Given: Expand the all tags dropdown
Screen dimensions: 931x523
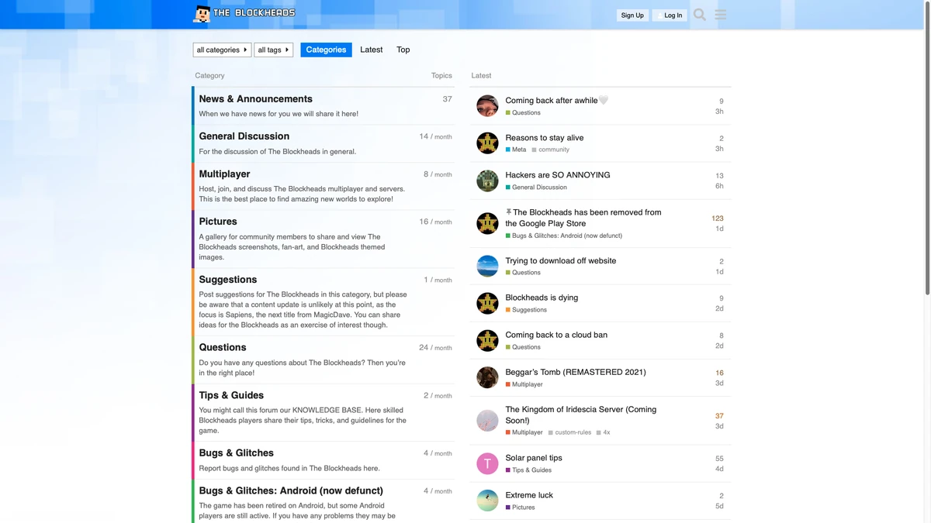Looking at the screenshot, I should pos(273,49).
